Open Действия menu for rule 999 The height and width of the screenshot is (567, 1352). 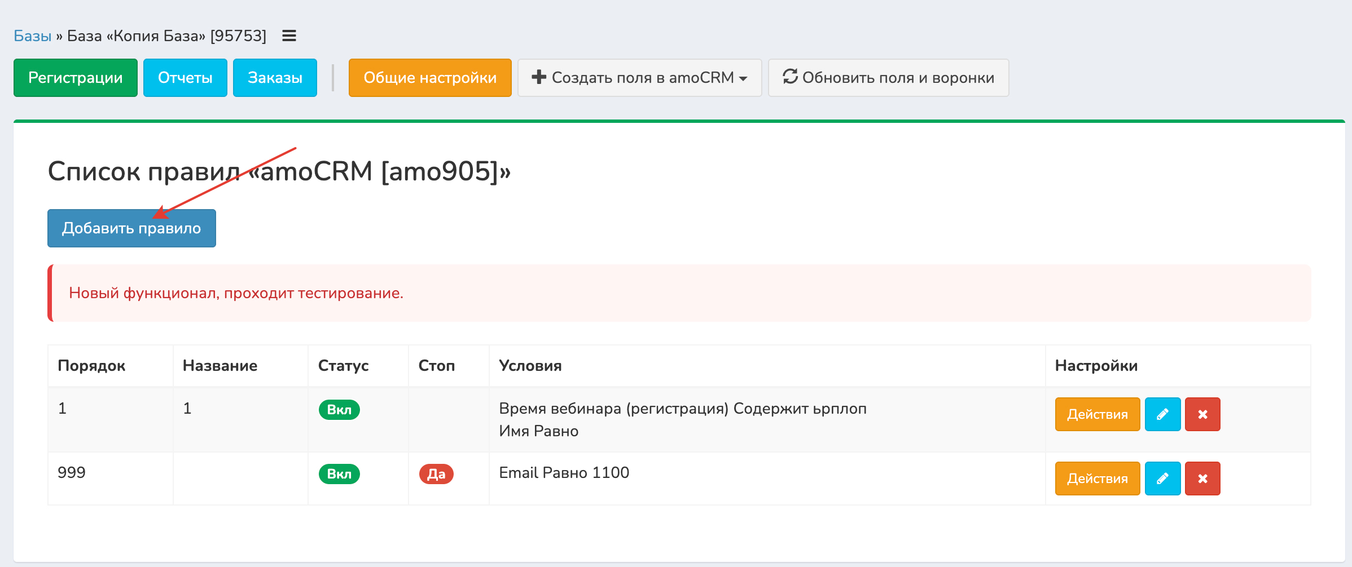[x=1097, y=479]
